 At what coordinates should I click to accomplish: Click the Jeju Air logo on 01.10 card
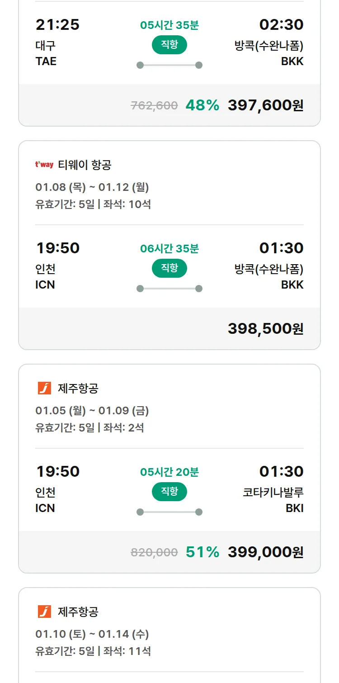(x=44, y=612)
